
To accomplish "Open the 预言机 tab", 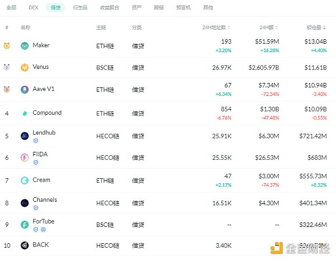I will (184, 7).
